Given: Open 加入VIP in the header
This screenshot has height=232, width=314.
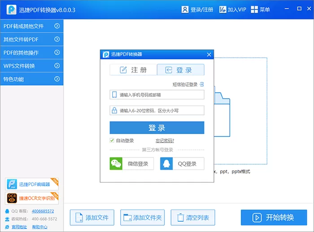Looking at the screenshot, I should [x=237, y=9].
